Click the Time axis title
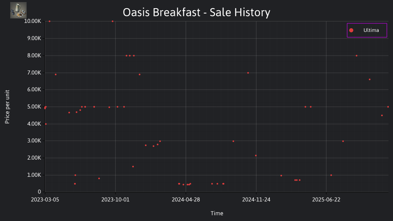This screenshot has height=221, width=393. click(x=217, y=213)
